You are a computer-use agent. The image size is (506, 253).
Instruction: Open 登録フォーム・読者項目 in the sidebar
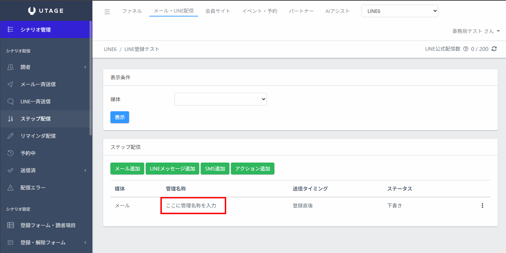[45, 225]
